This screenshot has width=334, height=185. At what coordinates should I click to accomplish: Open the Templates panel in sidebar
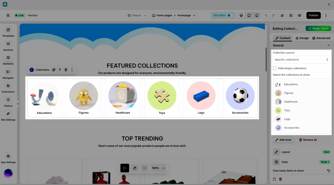pyautogui.click(x=8, y=32)
